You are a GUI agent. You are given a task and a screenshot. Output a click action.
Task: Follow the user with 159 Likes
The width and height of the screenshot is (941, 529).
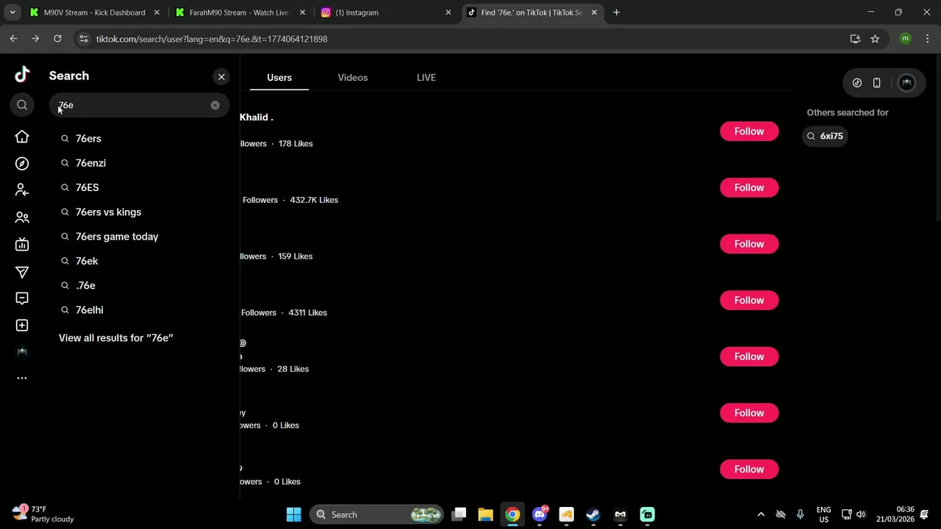[x=749, y=244]
